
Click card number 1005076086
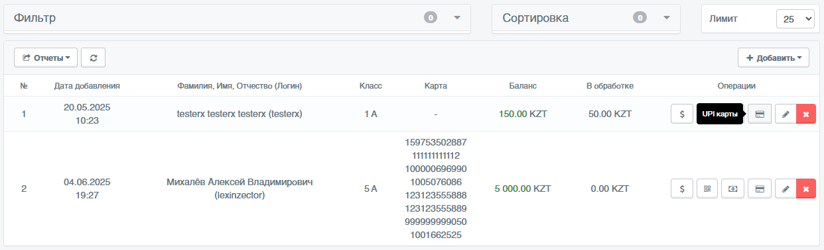click(x=436, y=182)
